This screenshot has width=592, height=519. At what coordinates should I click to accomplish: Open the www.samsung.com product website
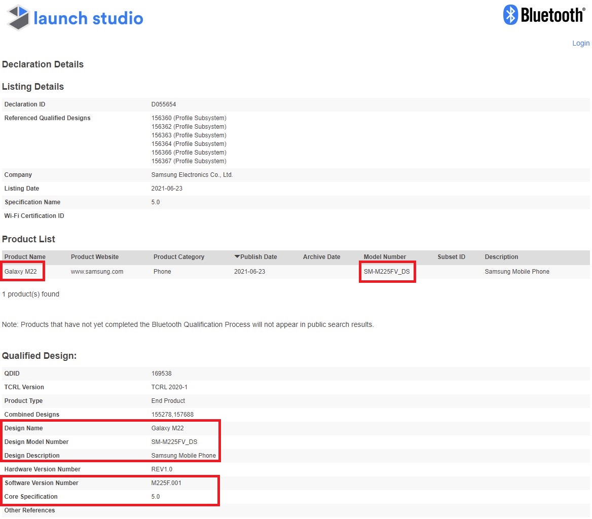[97, 272]
